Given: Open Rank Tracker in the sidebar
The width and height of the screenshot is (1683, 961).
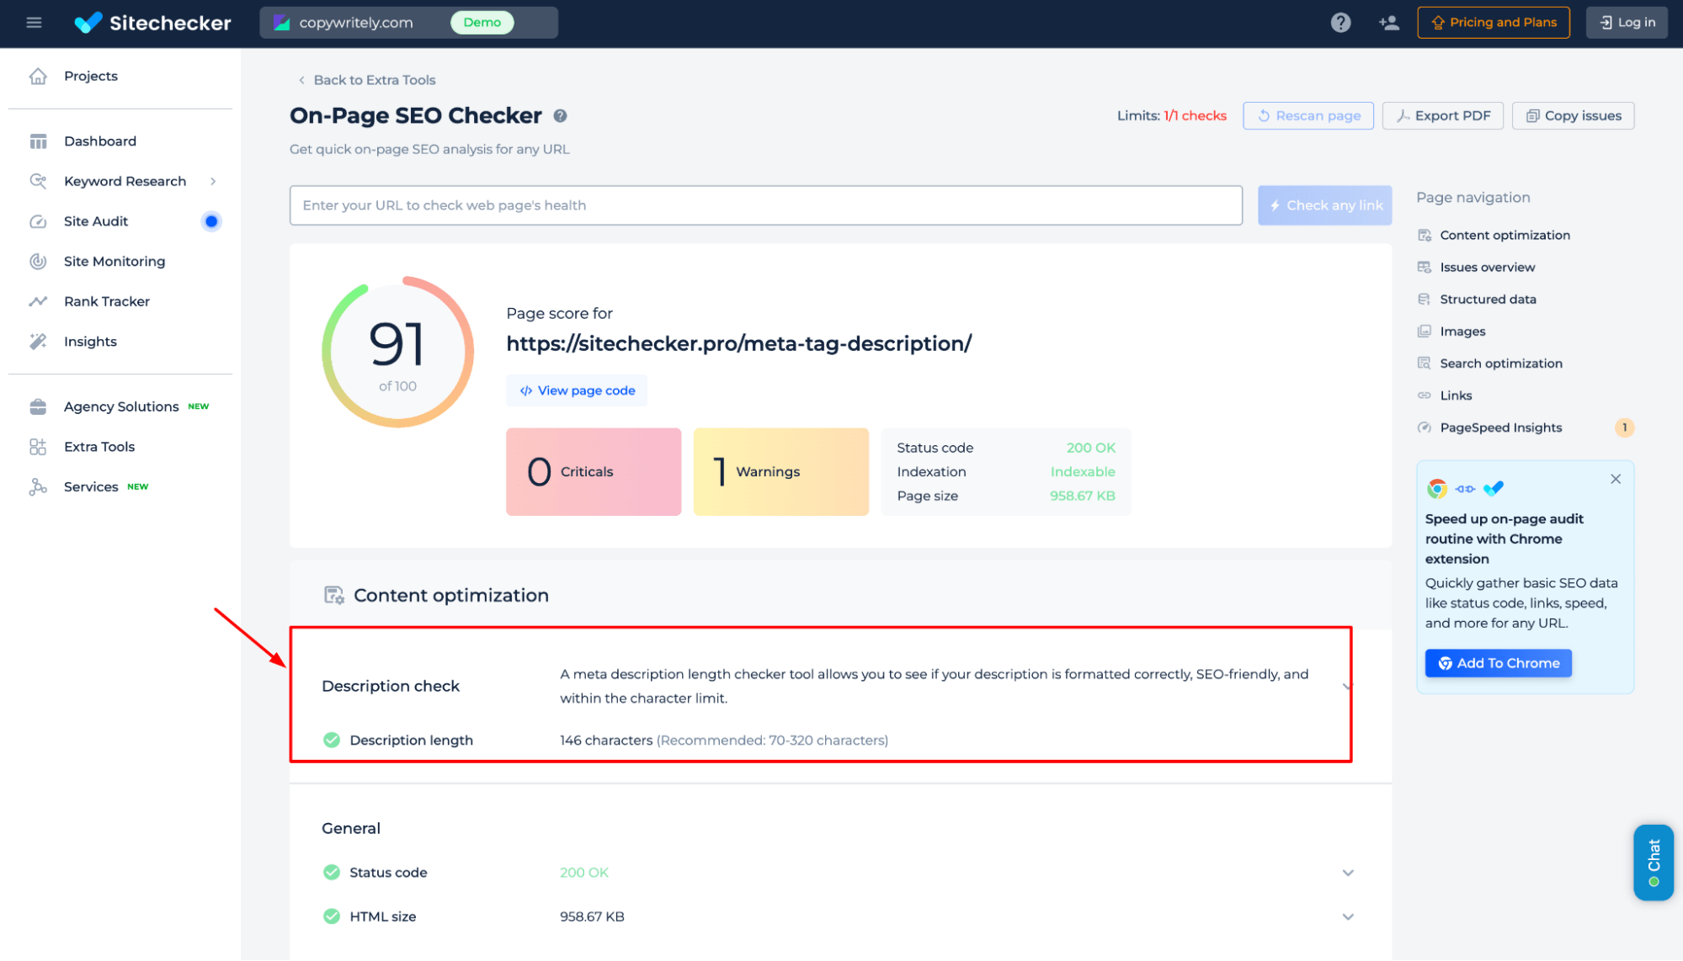Looking at the screenshot, I should pos(106,301).
